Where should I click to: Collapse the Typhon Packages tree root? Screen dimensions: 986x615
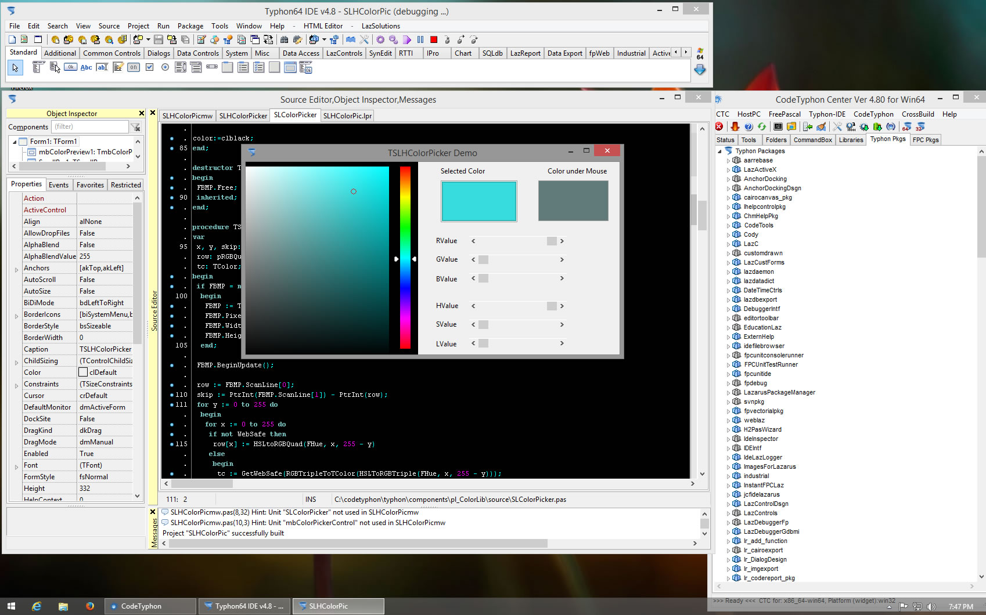[x=720, y=151]
